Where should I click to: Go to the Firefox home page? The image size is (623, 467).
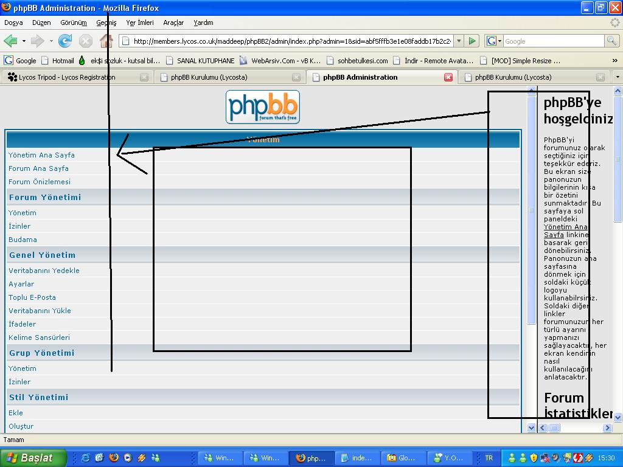(x=106, y=41)
